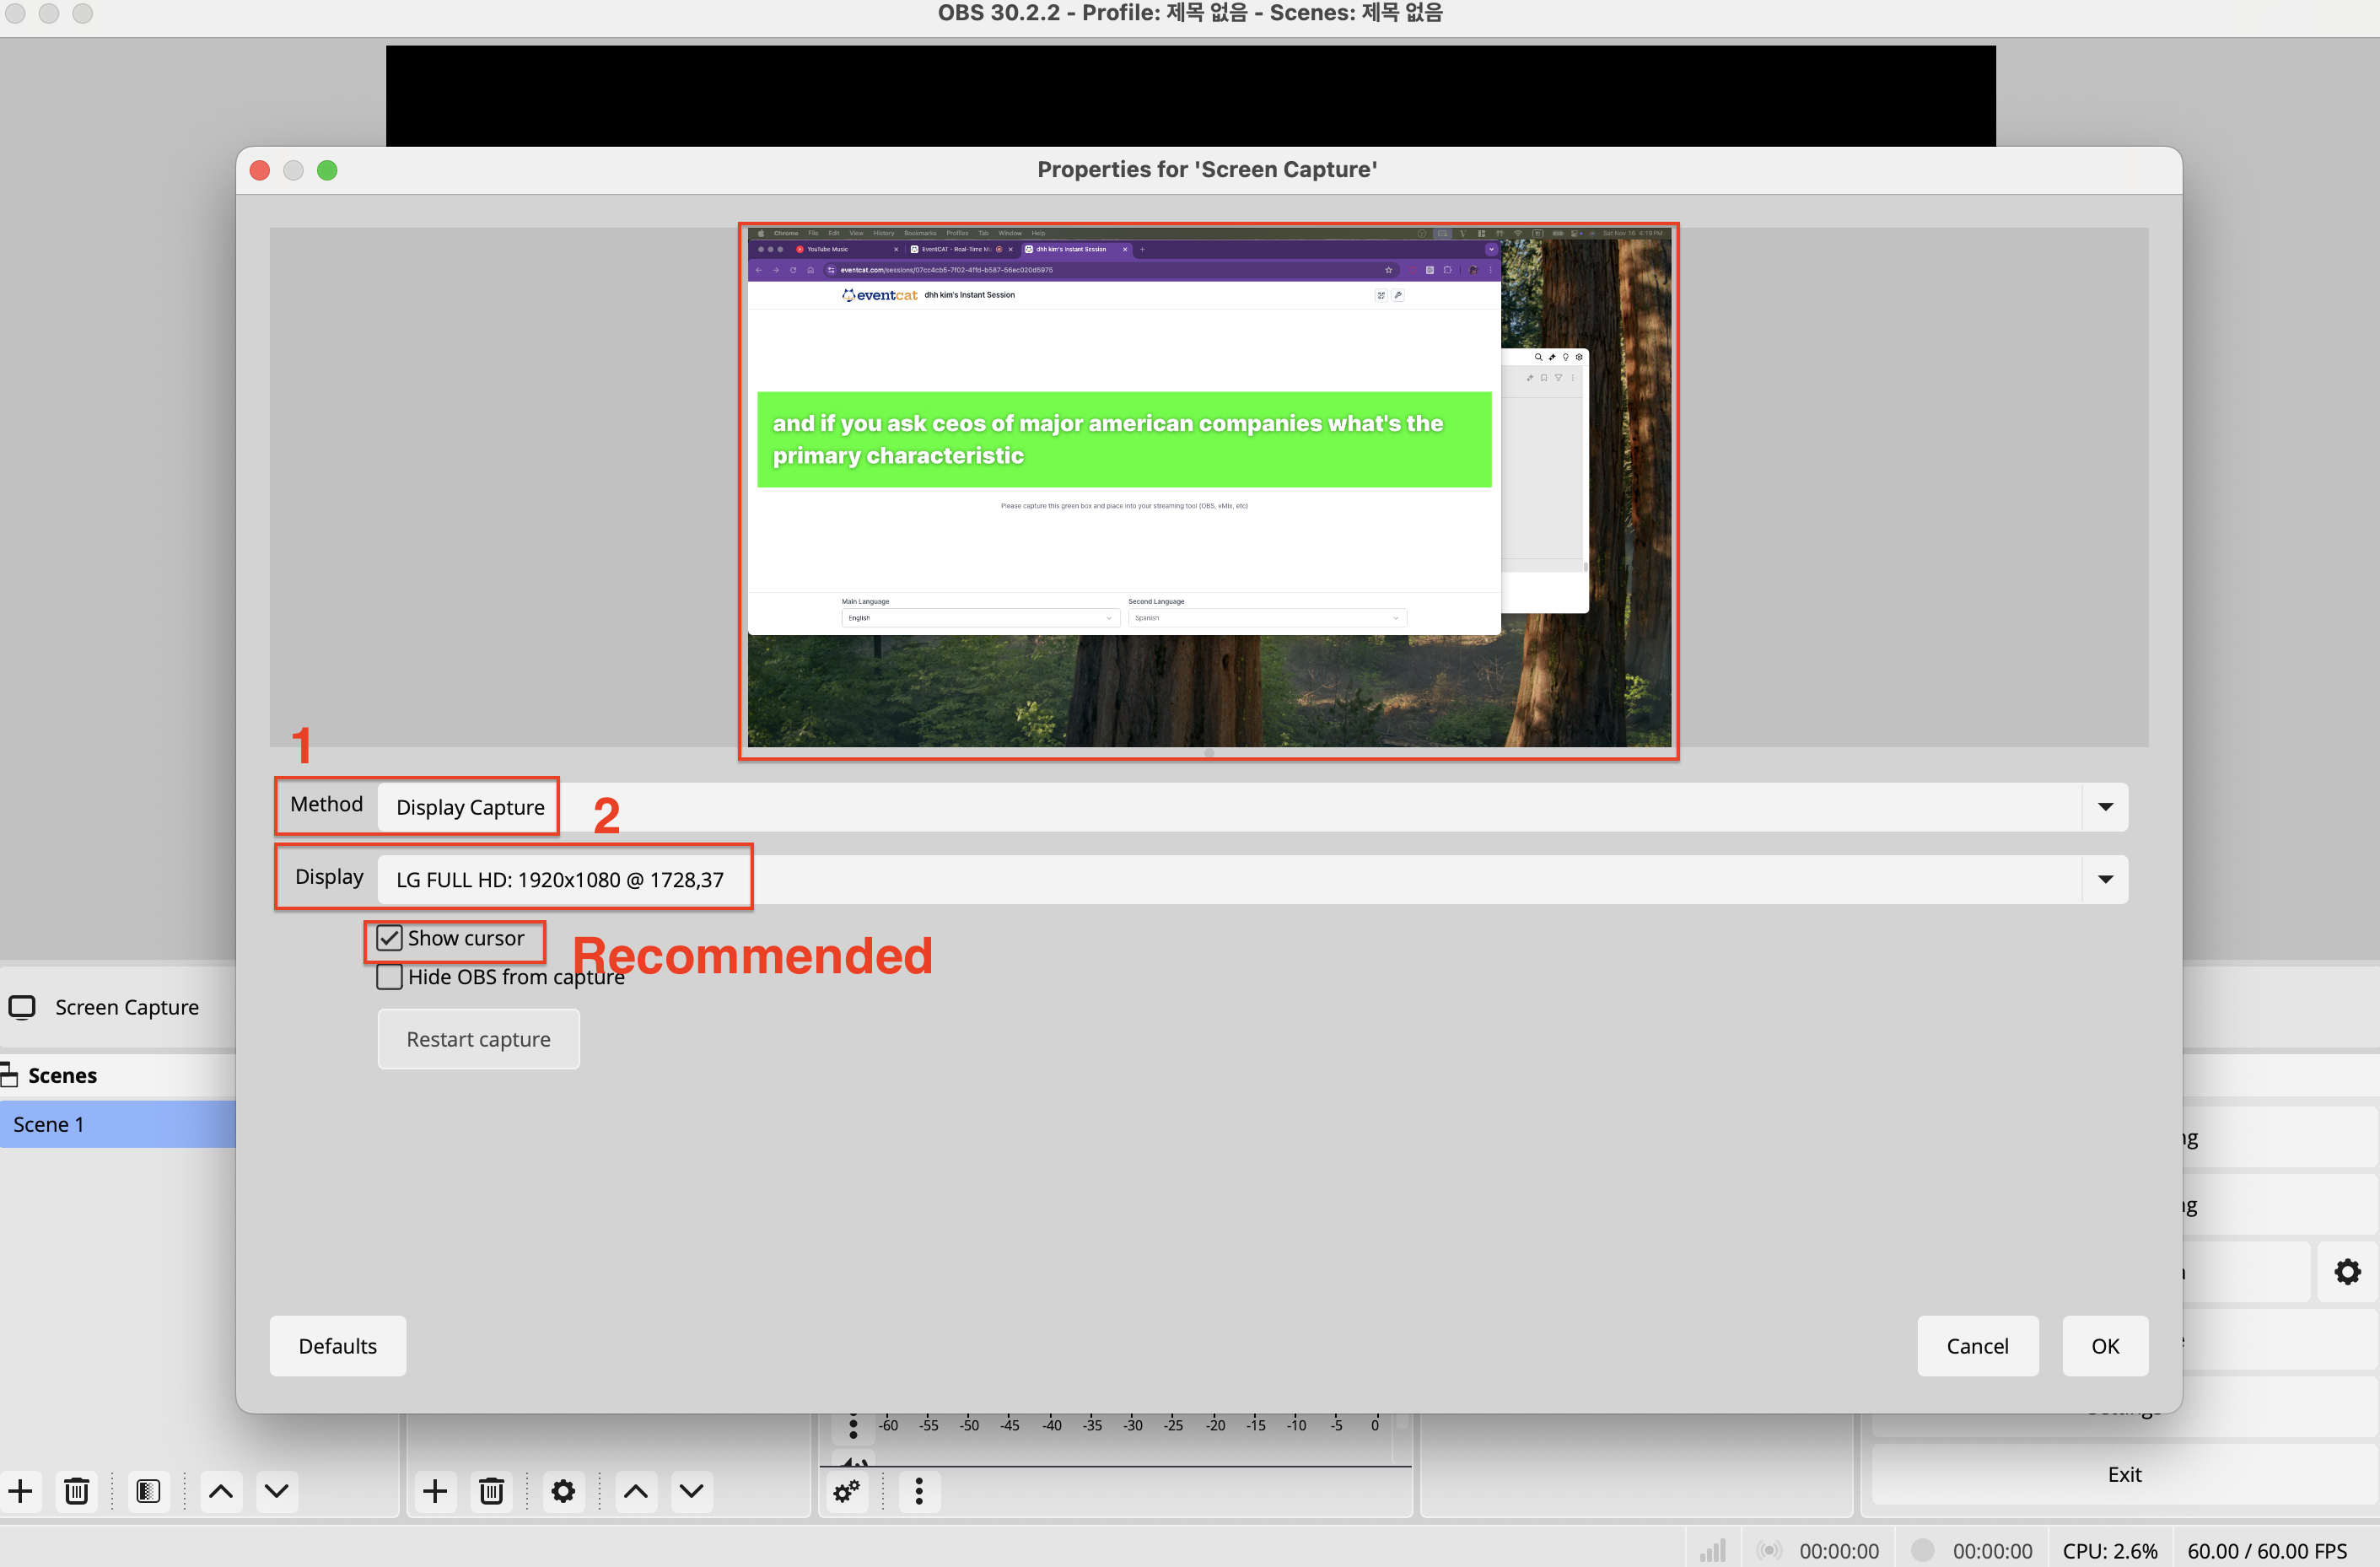The width and height of the screenshot is (2380, 1567).
Task: Click the add scene plus icon
Action: (x=21, y=1491)
